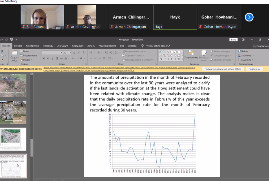269x181 pixels.
Task: Click the Найти (Find) search icon
Action: coord(239,51)
